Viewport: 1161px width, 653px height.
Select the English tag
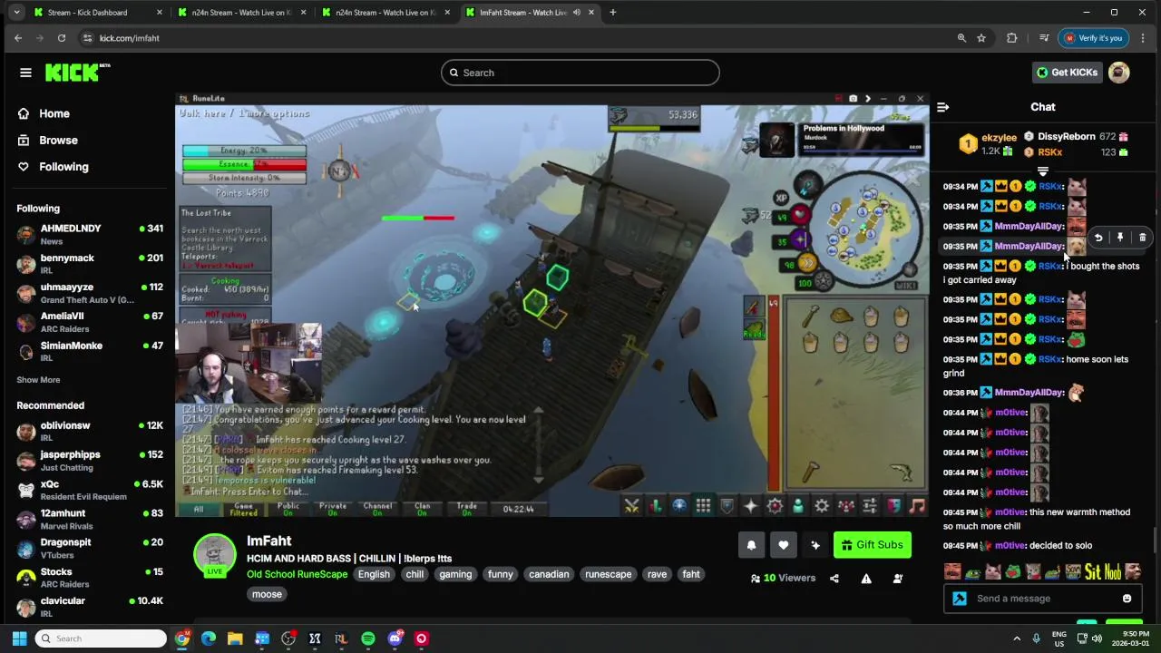pos(374,574)
